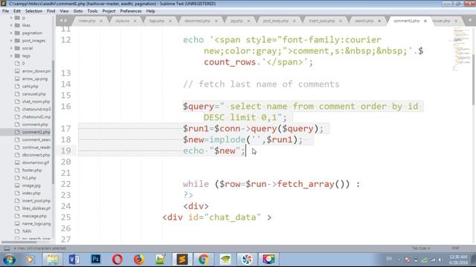
Task: Expand the post_images folder
Action: coord(11,41)
